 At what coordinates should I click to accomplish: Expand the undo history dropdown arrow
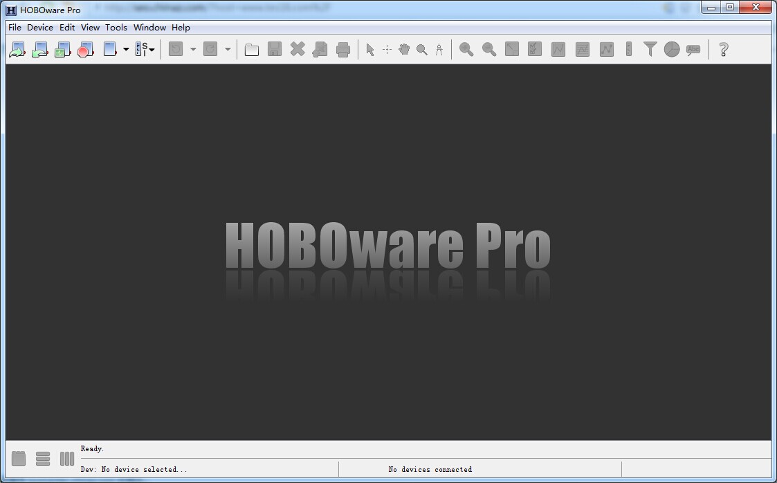coord(193,49)
